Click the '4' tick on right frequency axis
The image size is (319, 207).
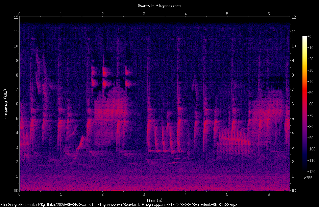(x=293, y=133)
